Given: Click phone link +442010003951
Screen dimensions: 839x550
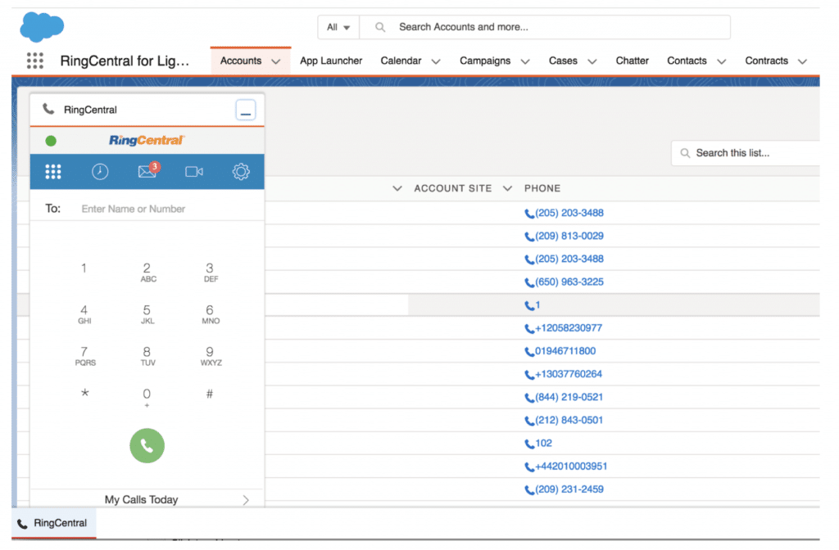Looking at the screenshot, I should 570,467.
